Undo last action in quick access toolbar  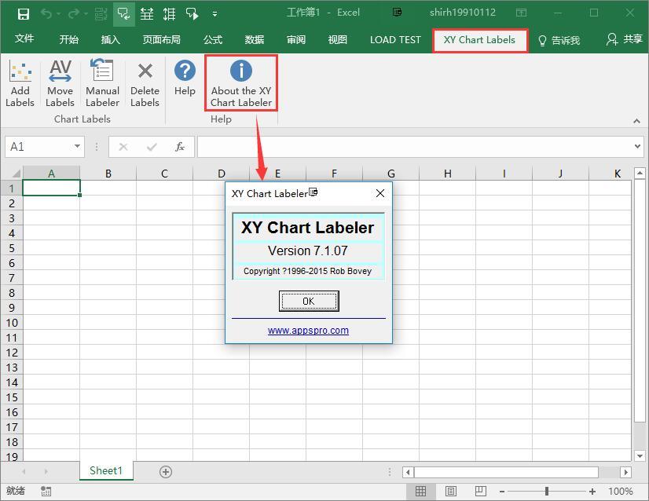46,14
